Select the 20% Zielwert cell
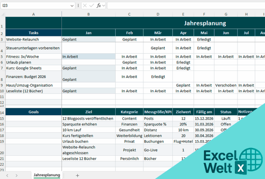Viewport: 265px width, 179px height. (183, 124)
